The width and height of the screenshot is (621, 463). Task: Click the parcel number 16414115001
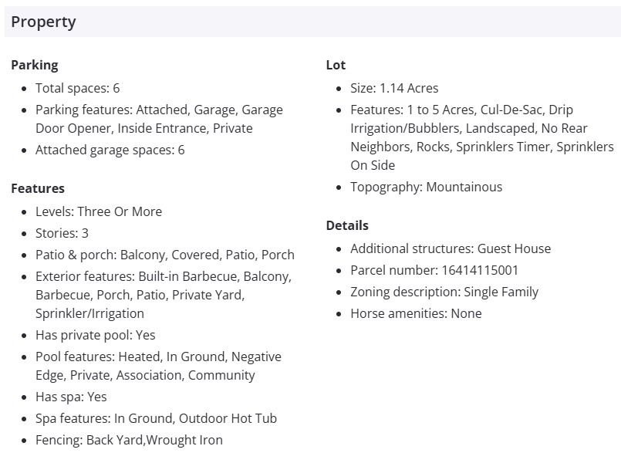(479, 270)
